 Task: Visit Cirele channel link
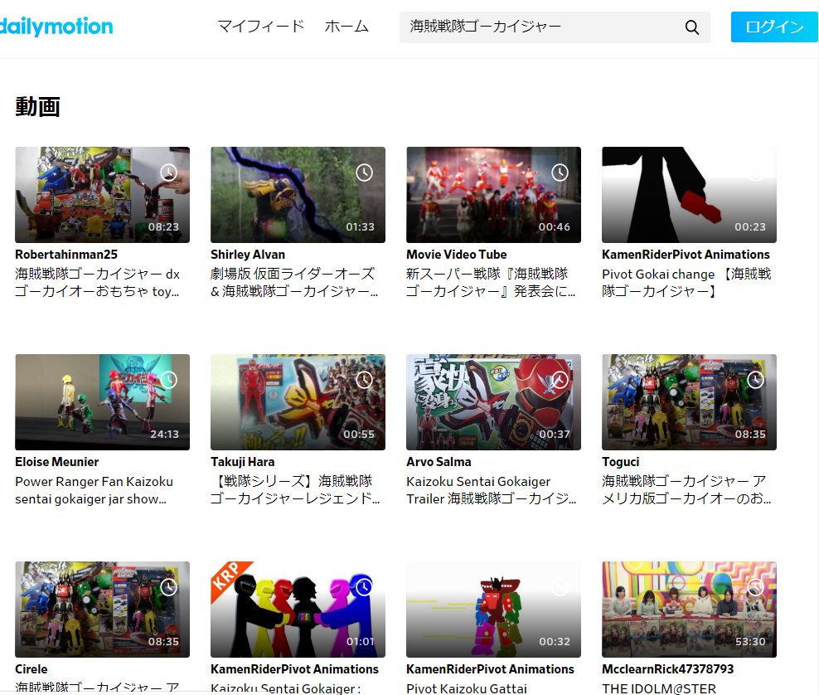point(31,669)
